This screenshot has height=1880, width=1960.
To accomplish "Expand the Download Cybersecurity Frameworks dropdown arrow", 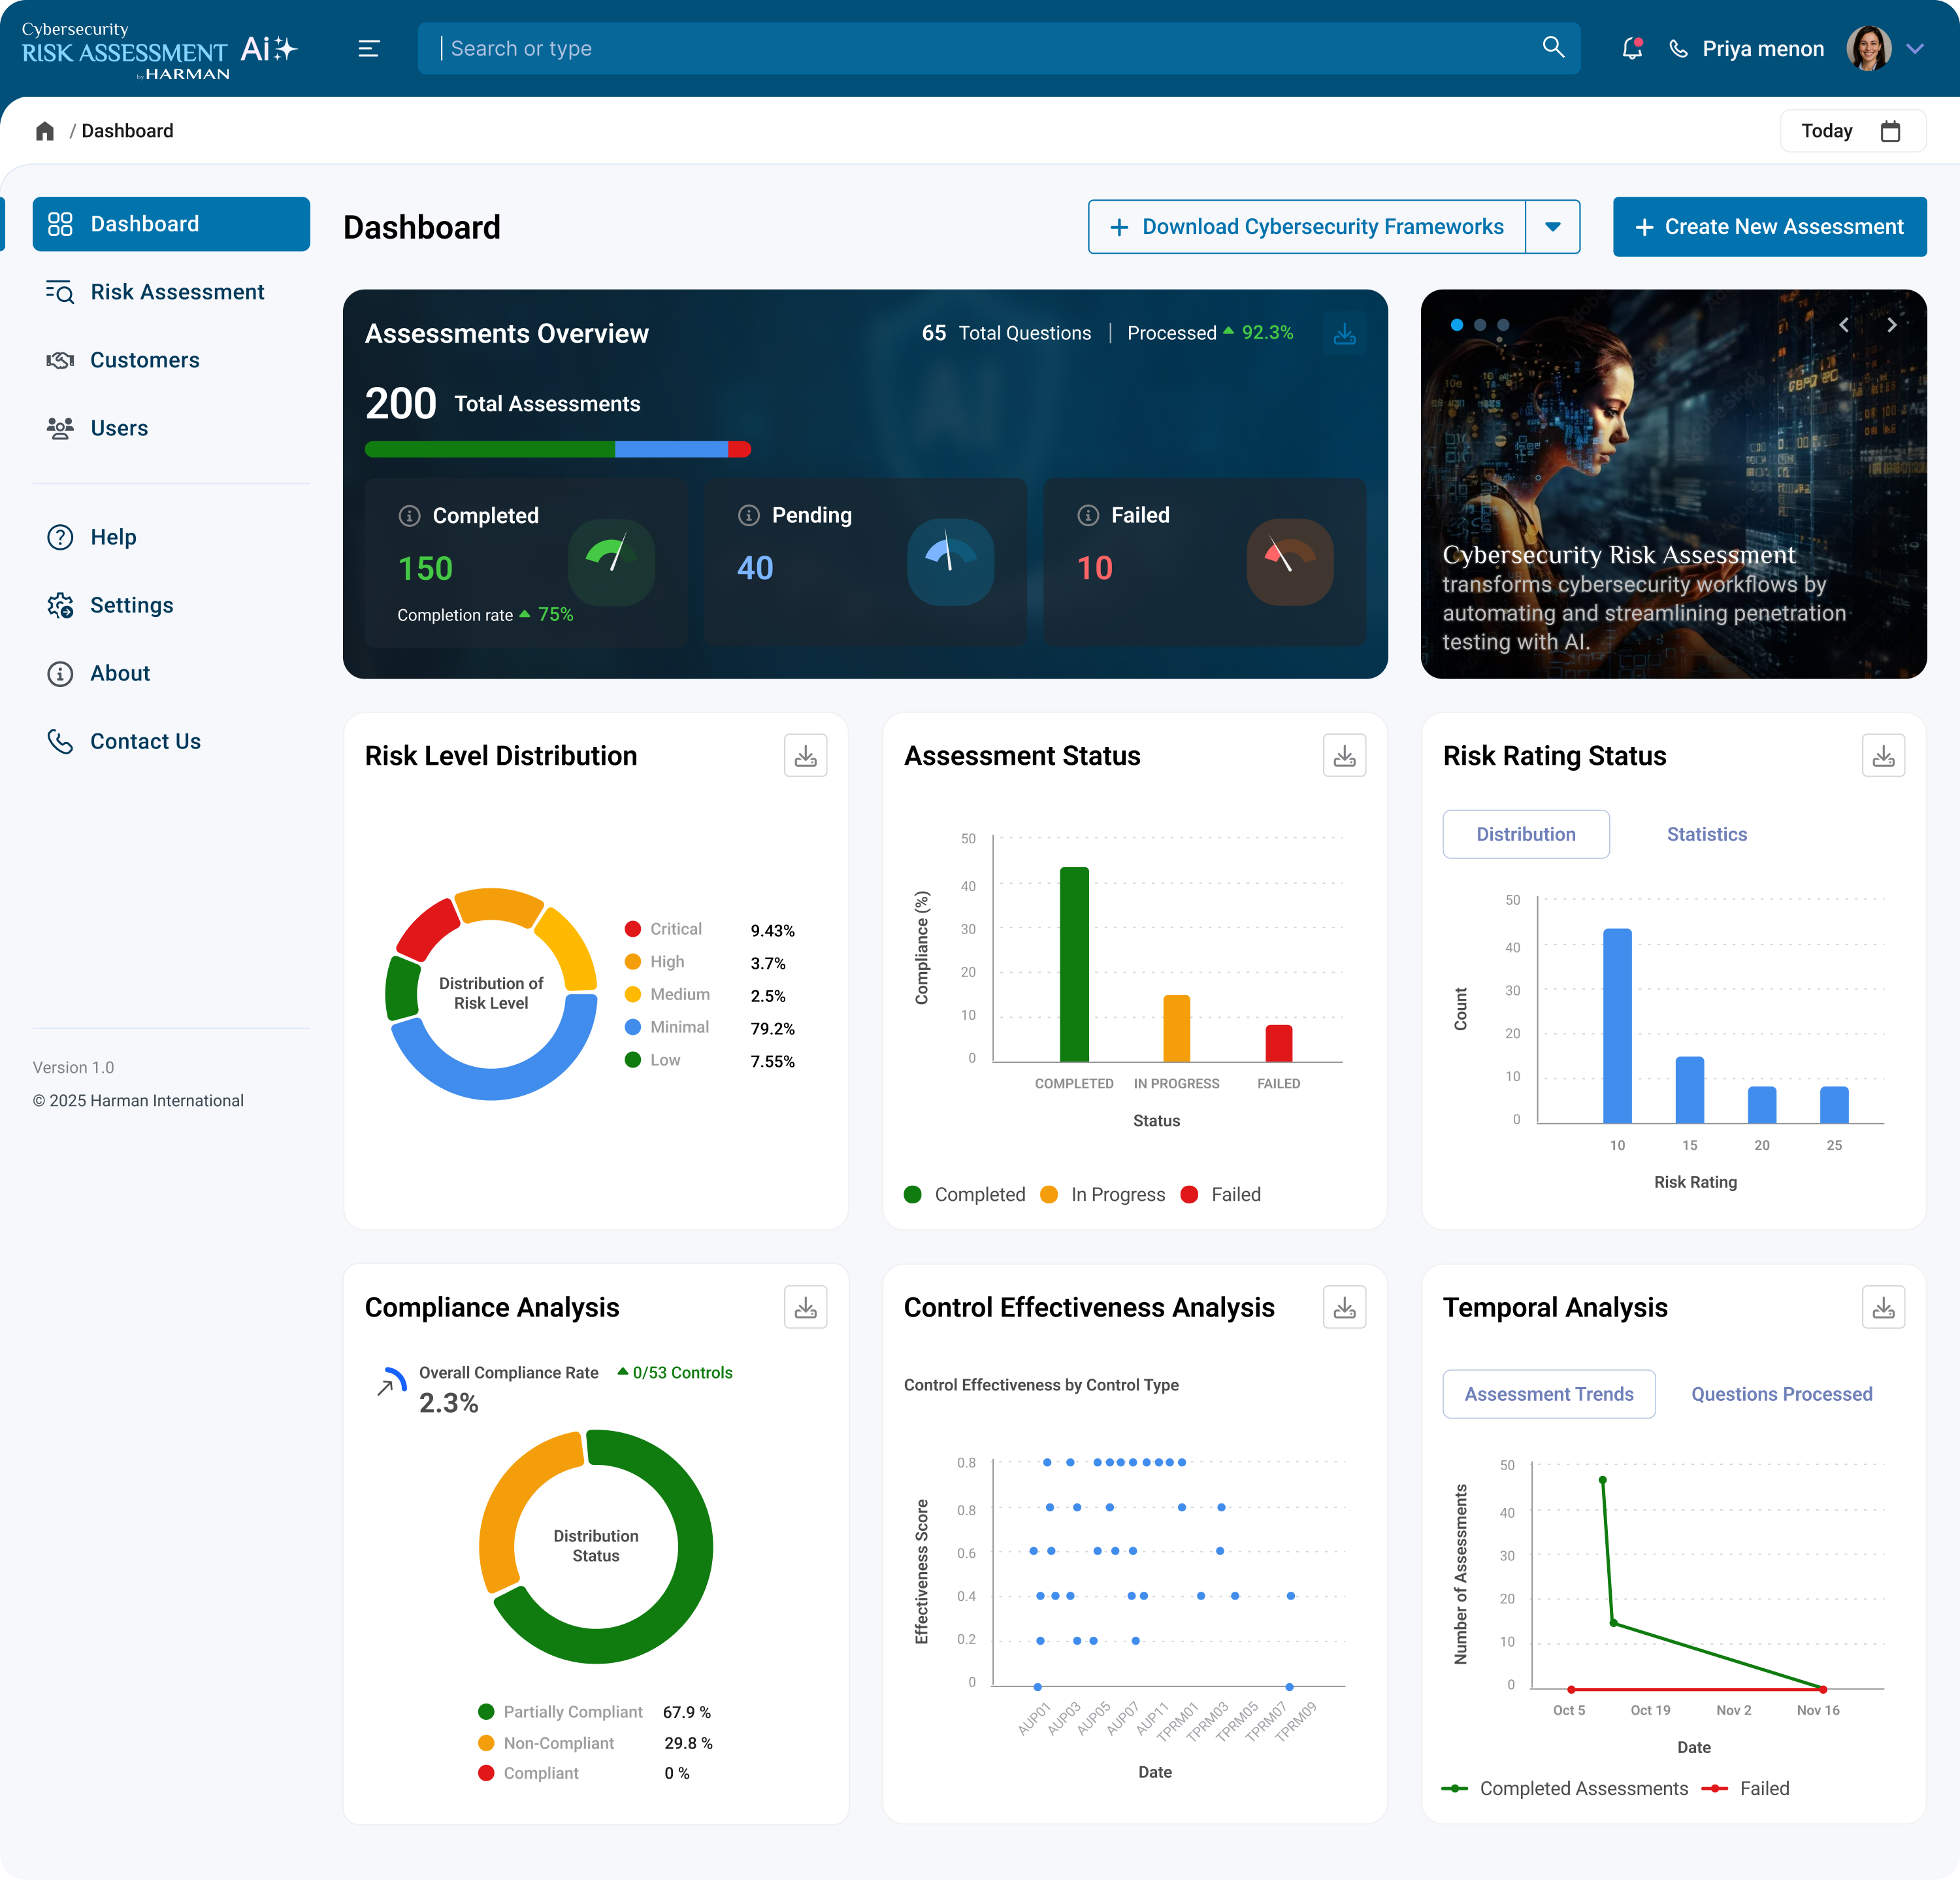I will coord(1552,227).
